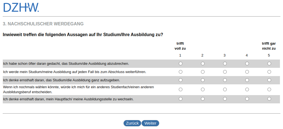Select 3 for 'Hauptfach wechseln' statement
This screenshot has width=283, height=129.
coord(225,99)
